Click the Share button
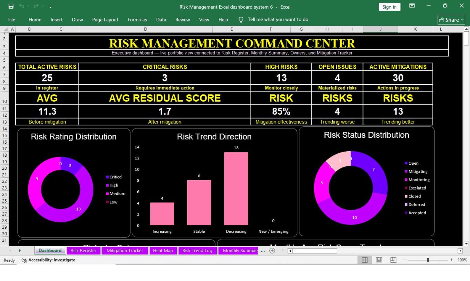The width and height of the screenshot is (470, 281). [451, 20]
